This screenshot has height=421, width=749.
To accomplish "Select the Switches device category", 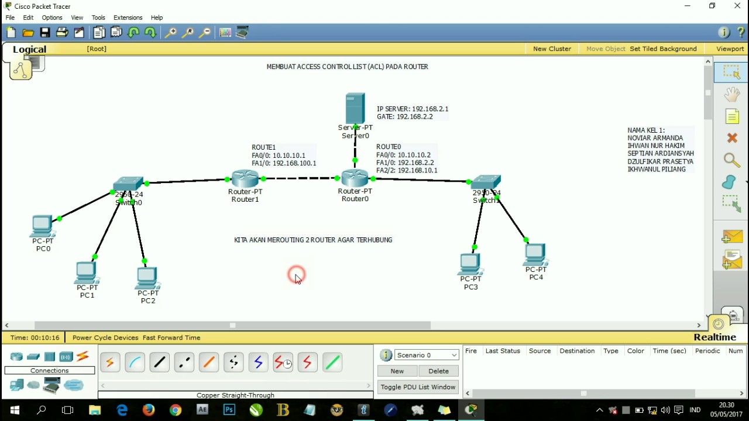I will [x=33, y=357].
